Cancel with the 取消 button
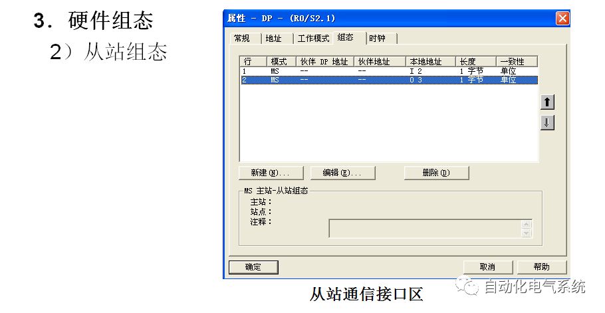This screenshot has height=313, width=605. click(x=488, y=266)
